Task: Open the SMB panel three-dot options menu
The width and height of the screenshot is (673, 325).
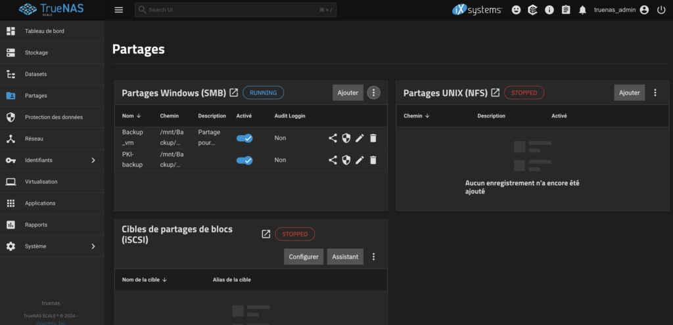Action: tap(374, 93)
